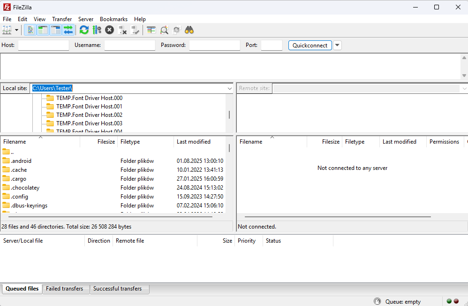Select TEMP.Font Driver Host.002 tree folder
Viewport: 468px width, 306px height.
pos(89,115)
